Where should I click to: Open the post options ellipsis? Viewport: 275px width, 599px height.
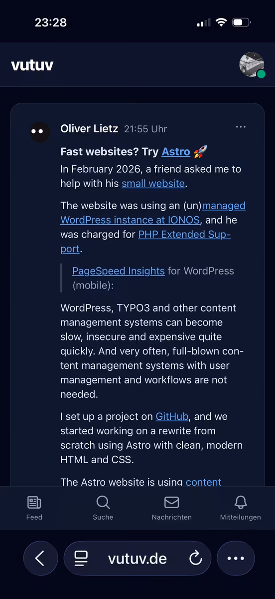(x=241, y=127)
